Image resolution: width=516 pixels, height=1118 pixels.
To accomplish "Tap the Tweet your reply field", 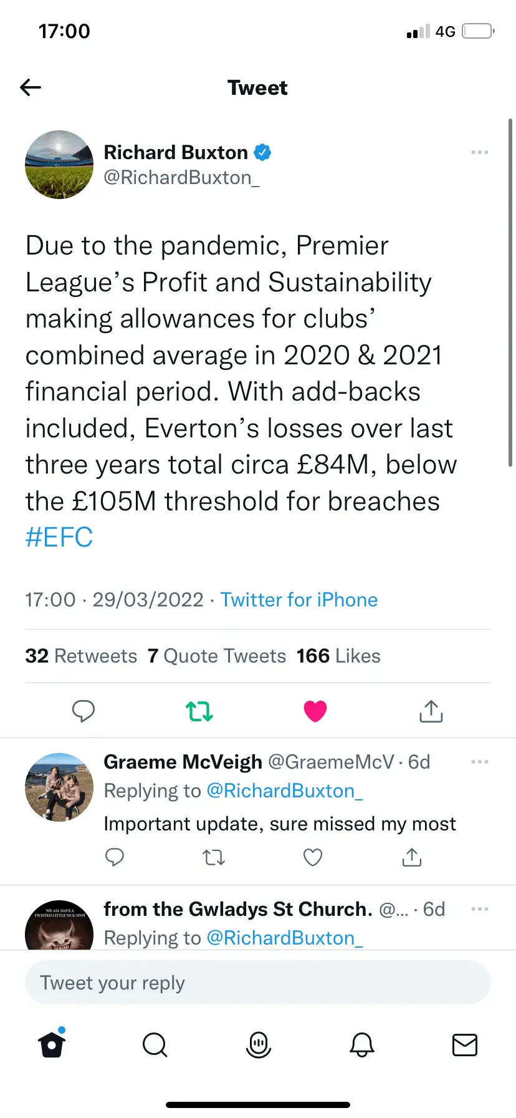I will [257, 983].
